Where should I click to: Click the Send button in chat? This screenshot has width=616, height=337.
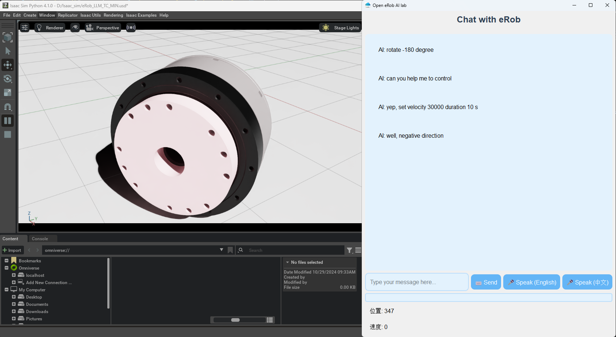click(x=486, y=282)
